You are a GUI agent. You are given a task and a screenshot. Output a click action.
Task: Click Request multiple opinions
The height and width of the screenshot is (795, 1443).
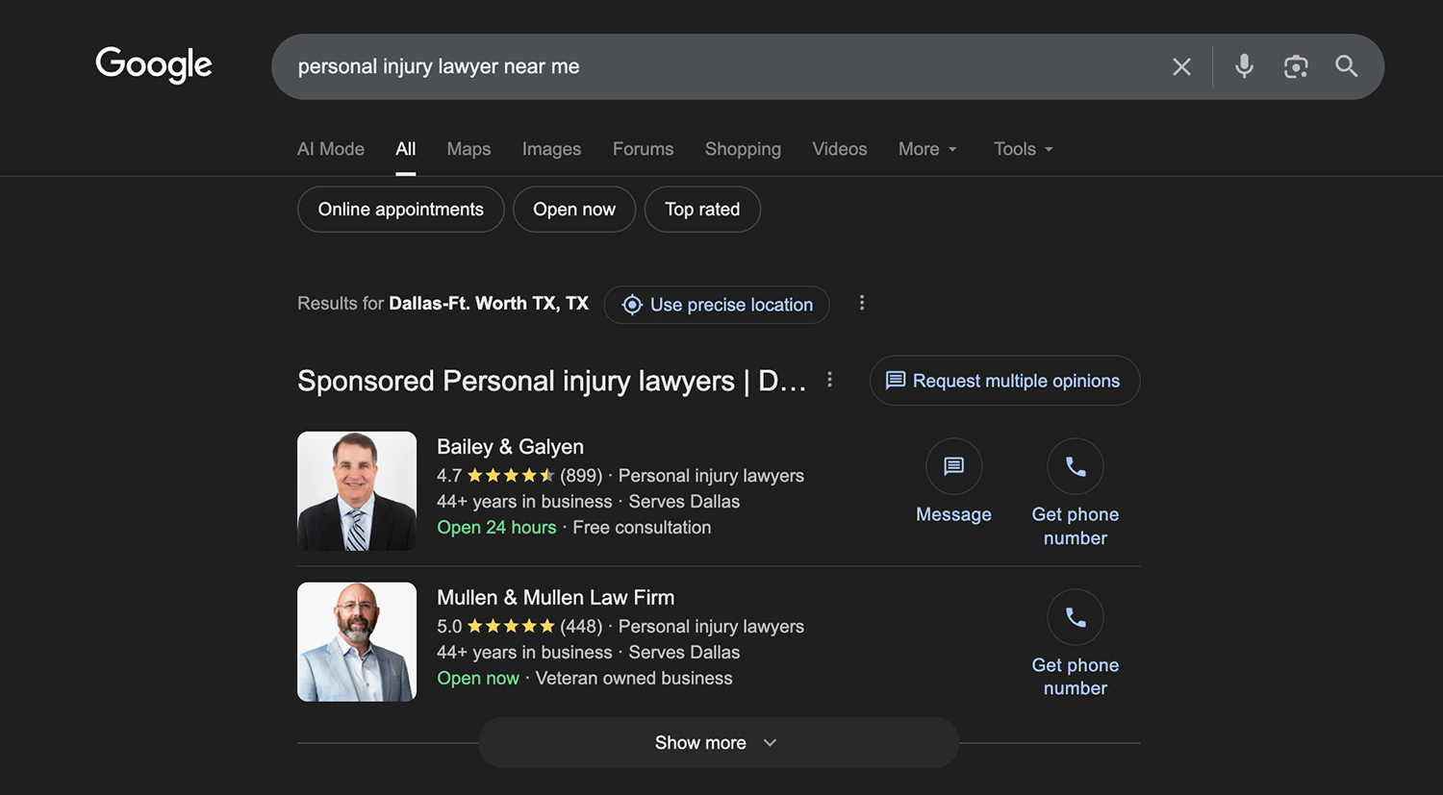click(1004, 381)
